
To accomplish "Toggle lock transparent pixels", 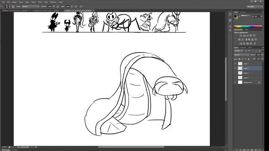I will tap(240, 59).
